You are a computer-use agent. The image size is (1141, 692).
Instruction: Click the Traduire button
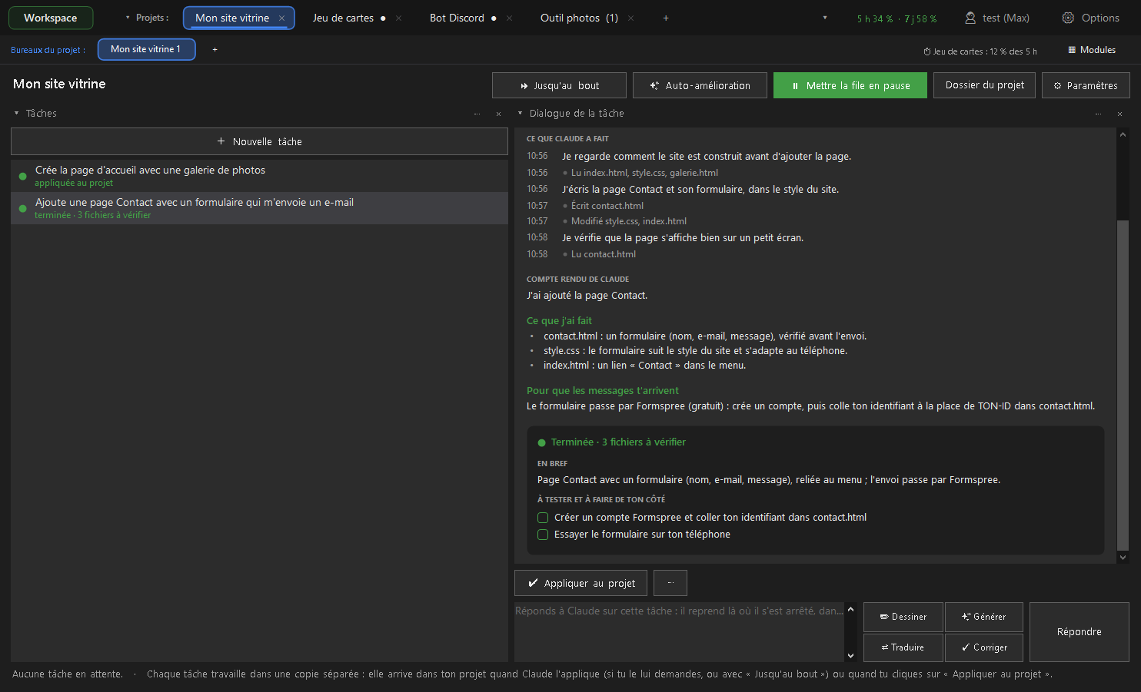point(903,647)
